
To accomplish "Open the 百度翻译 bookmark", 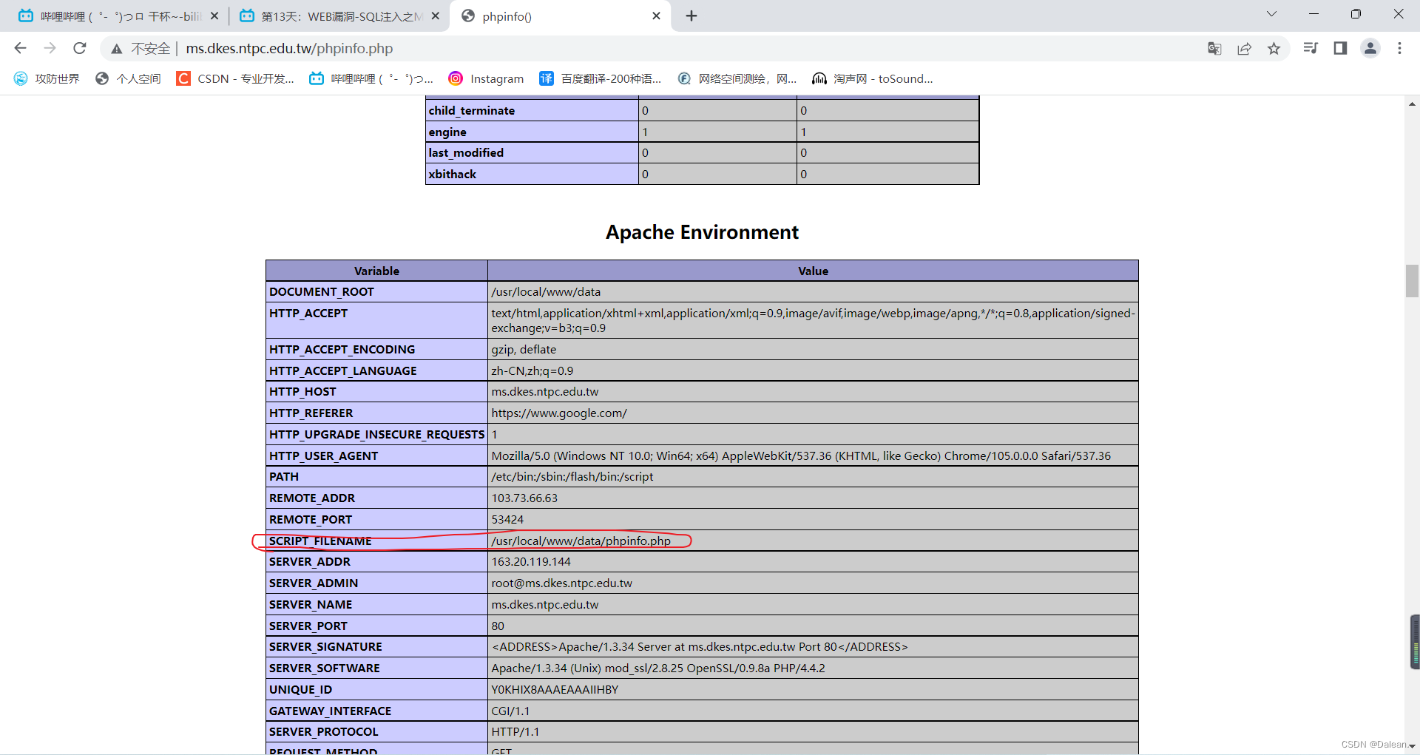I will coord(601,78).
